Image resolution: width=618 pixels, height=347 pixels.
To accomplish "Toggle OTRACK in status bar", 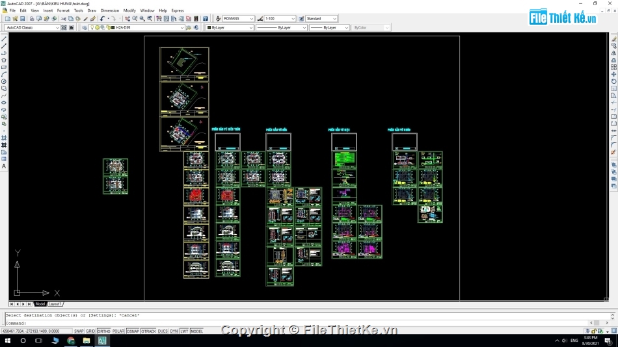I will pos(148,331).
